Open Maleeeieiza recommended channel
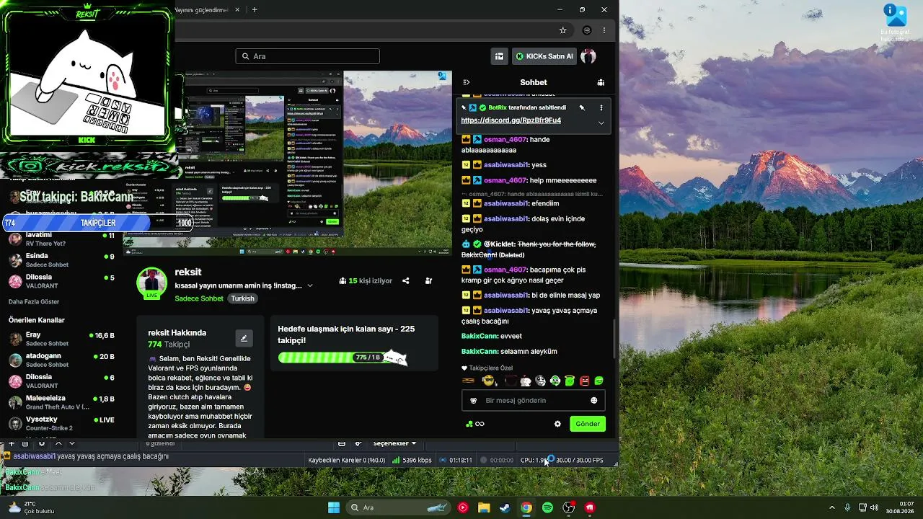 click(61, 402)
